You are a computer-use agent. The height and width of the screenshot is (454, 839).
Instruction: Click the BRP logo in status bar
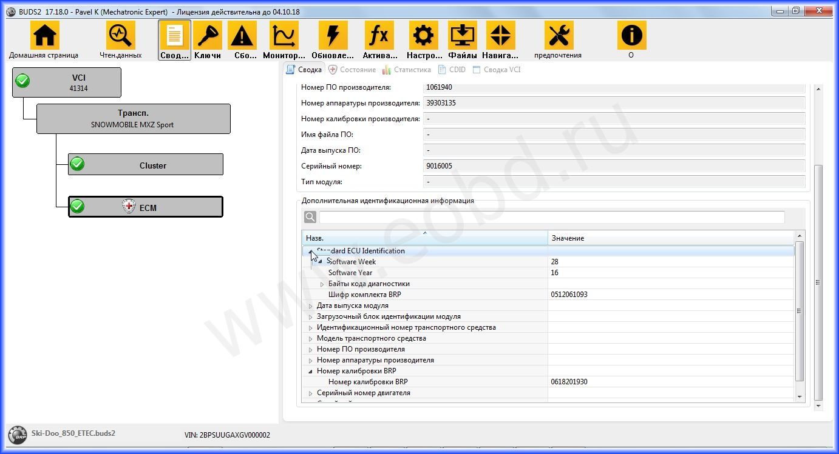click(x=18, y=435)
